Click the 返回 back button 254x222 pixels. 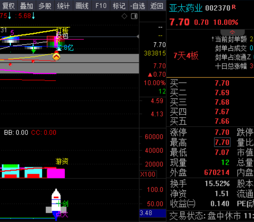[x=157, y=6]
